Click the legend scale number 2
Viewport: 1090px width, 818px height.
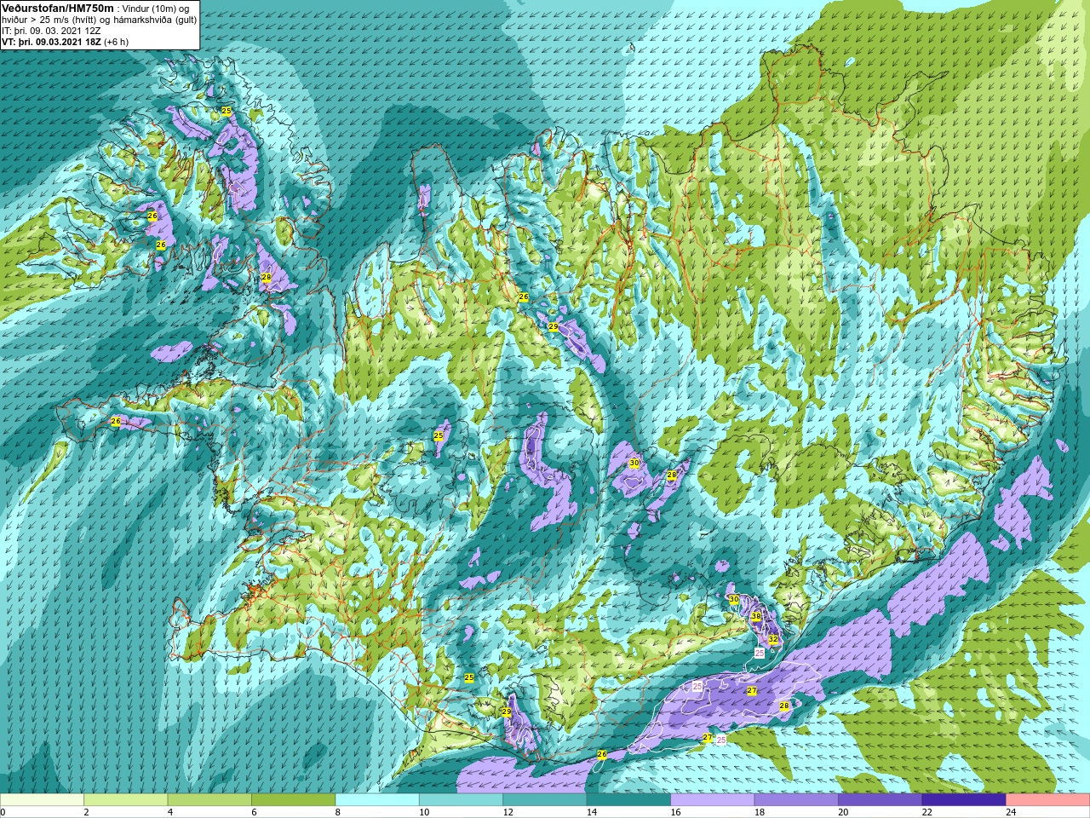point(86,812)
